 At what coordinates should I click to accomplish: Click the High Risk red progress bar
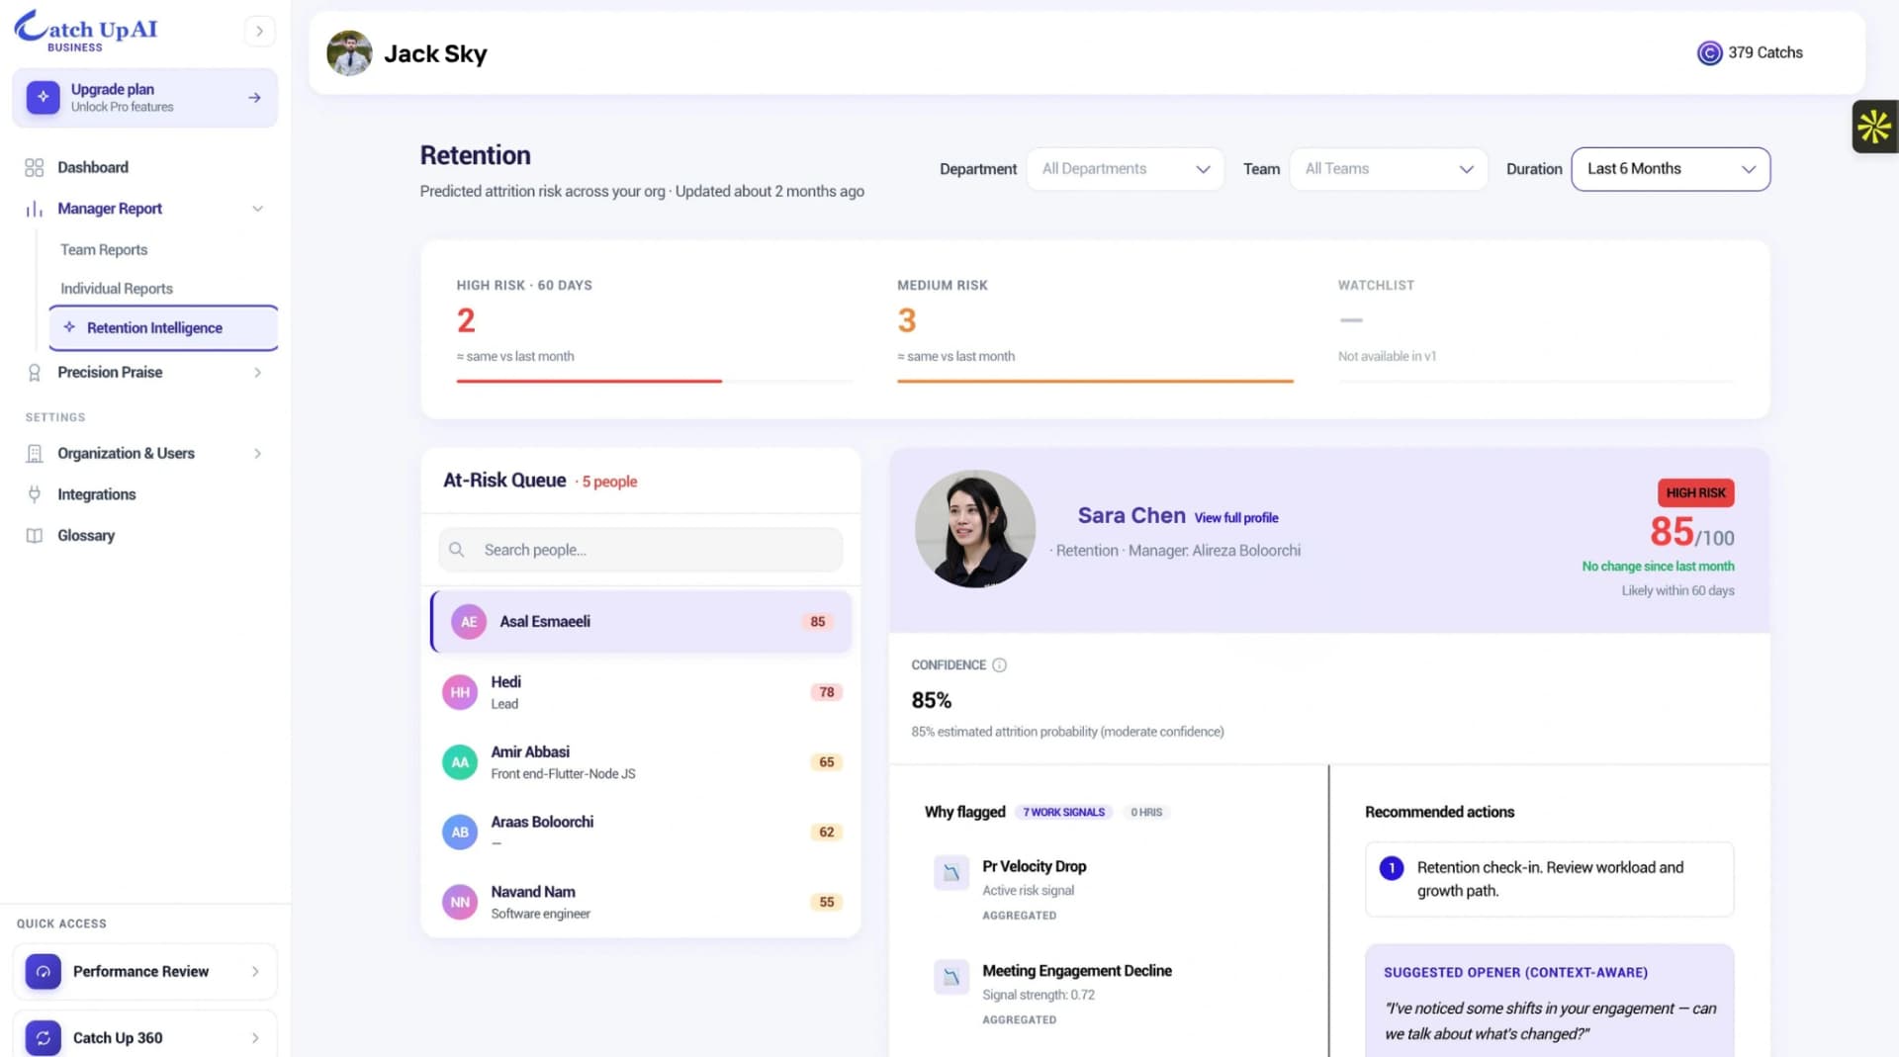tap(589, 381)
